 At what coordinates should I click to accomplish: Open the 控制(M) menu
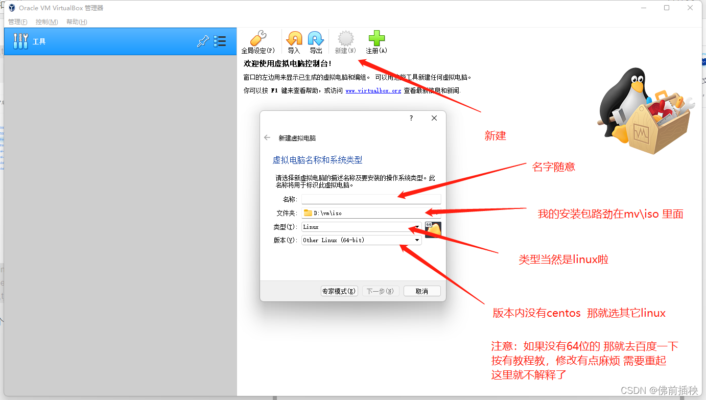click(x=46, y=22)
